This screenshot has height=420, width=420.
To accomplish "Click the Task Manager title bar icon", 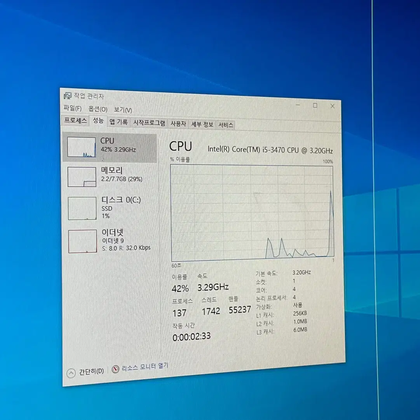I will point(68,95).
